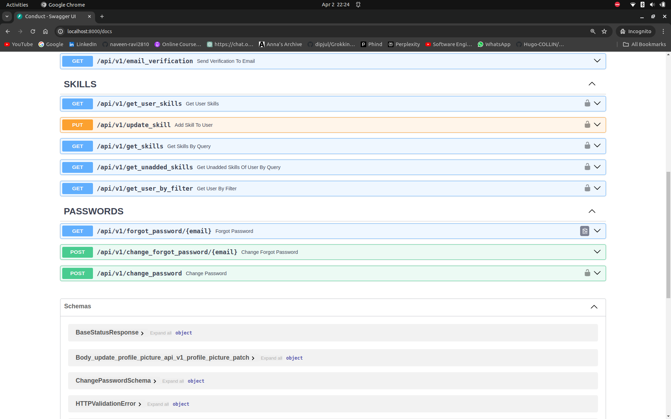Expand the change_password endpoint chevron
Image resolution: width=671 pixels, height=419 pixels.
tap(597, 273)
